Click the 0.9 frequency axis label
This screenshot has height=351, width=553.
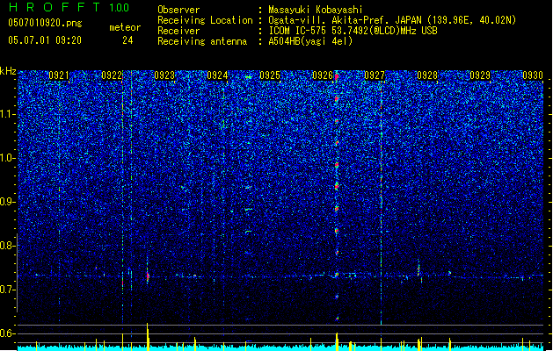point(7,202)
